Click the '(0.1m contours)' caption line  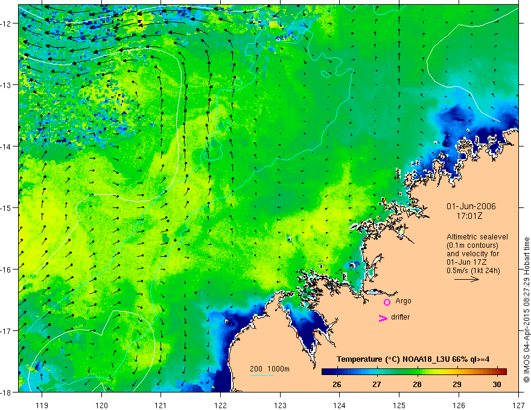(472, 245)
